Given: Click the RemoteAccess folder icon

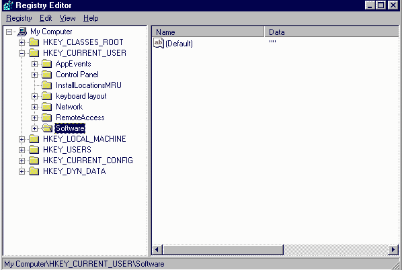Looking at the screenshot, I should pos(46,118).
